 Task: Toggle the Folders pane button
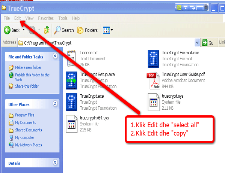tap(88, 30)
